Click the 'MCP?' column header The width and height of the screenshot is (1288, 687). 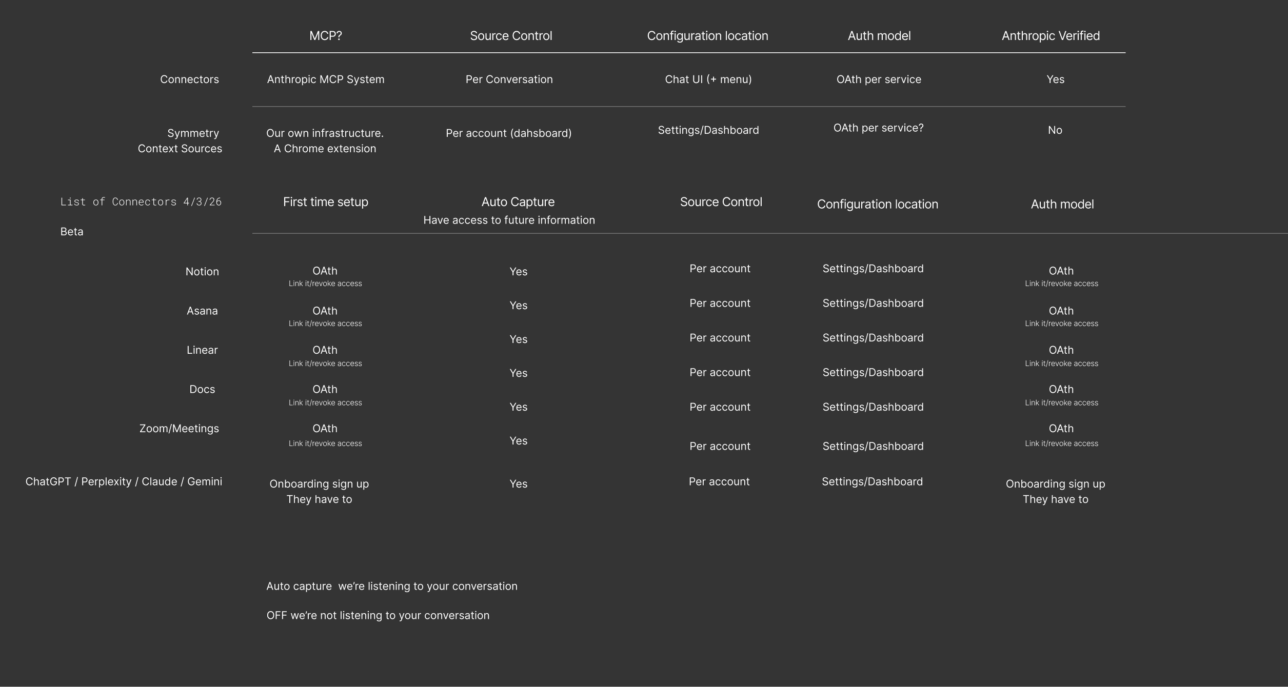326,36
